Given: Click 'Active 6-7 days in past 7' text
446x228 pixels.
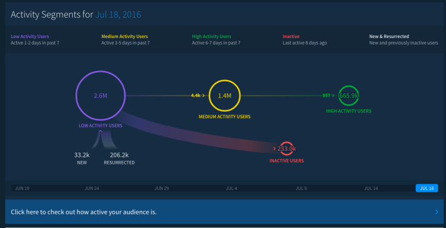Looking at the screenshot, I should tap(216, 43).
